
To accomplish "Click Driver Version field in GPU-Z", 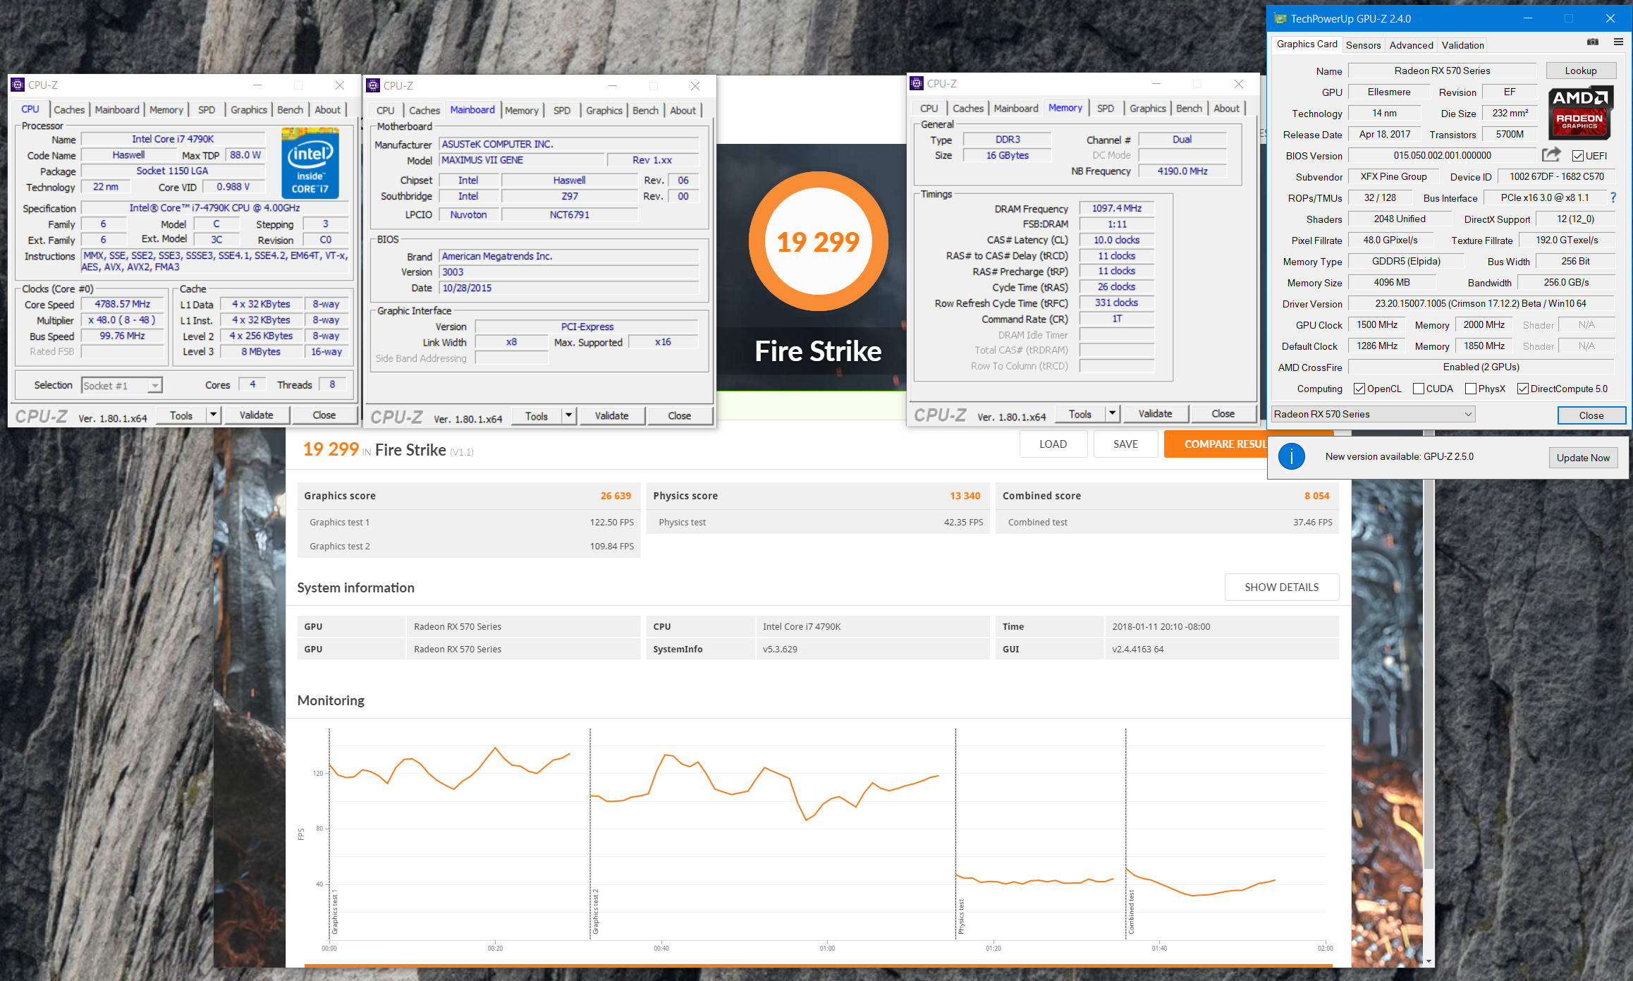I will (1481, 304).
